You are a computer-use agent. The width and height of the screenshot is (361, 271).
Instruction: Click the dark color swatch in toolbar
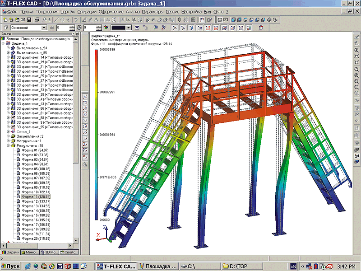coord(118,28)
